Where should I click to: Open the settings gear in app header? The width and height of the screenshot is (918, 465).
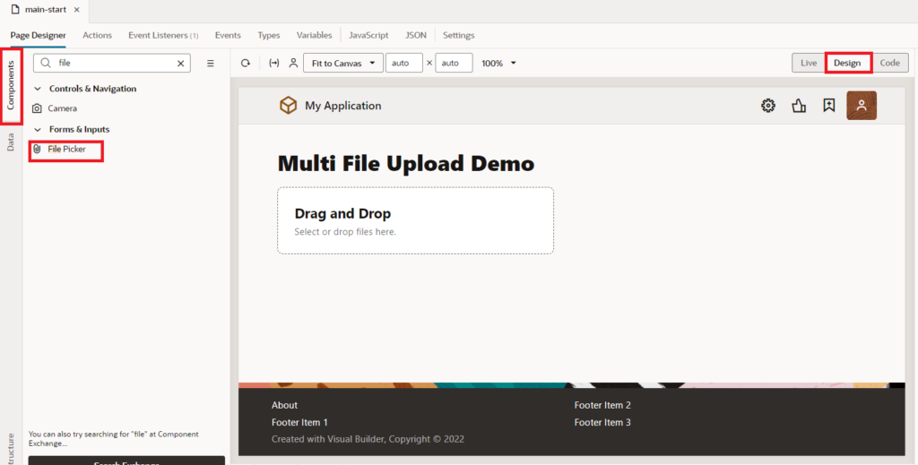[x=768, y=106]
